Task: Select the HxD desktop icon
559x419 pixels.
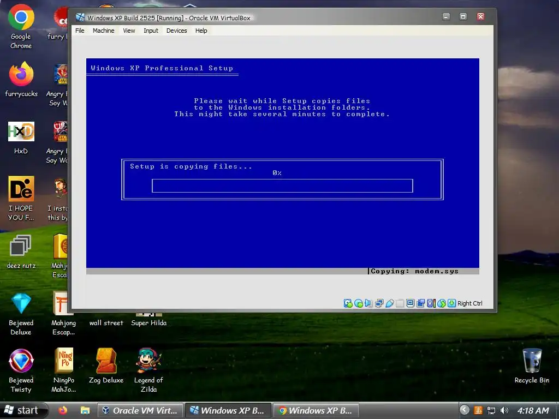Action: 21,138
